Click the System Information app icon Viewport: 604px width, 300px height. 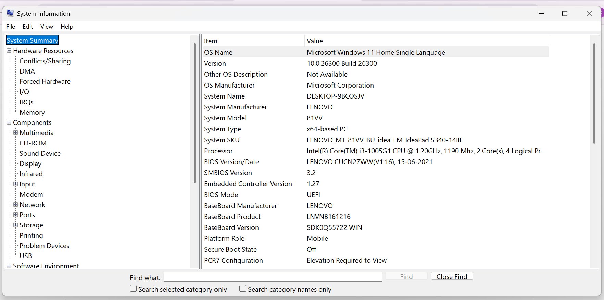(10, 13)
